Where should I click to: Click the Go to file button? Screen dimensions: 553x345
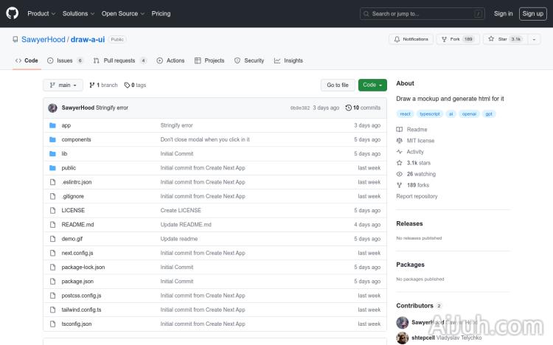click(x=338, y=85)
